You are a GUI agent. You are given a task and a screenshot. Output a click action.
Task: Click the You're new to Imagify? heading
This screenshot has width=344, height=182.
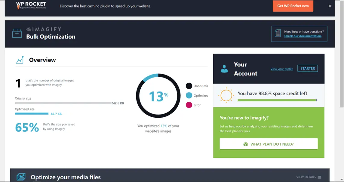point(244,118)
